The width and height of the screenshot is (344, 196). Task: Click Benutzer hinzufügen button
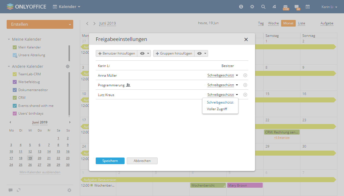(x=117, y=53)
